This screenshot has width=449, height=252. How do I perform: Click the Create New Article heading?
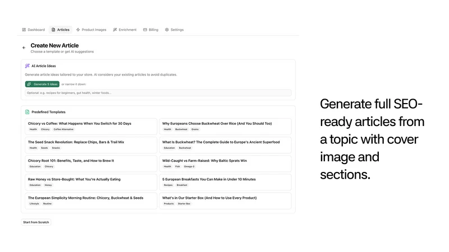click(54, 45)
